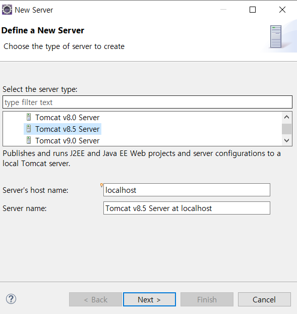This screenshot has height=314, width=297.
Task: Cancel the New Server wizard
Action: click(x=264, y=299)
